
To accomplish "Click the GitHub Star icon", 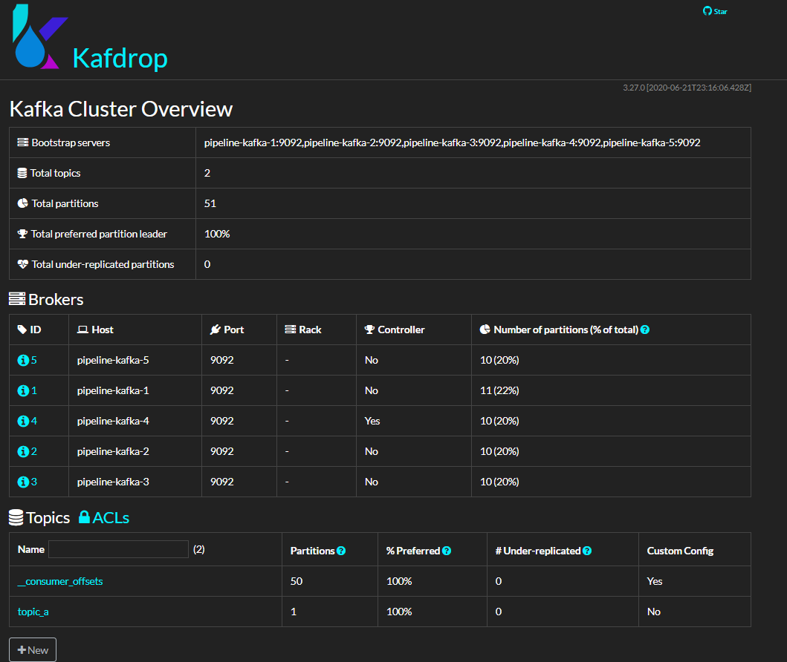I will (x=707, y=11).
